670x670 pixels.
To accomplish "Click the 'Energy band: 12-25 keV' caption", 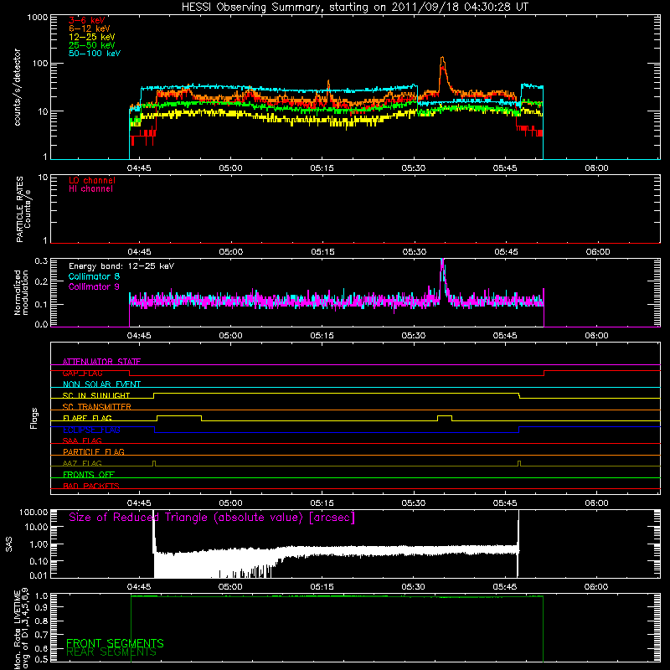I will pos(121,266).
